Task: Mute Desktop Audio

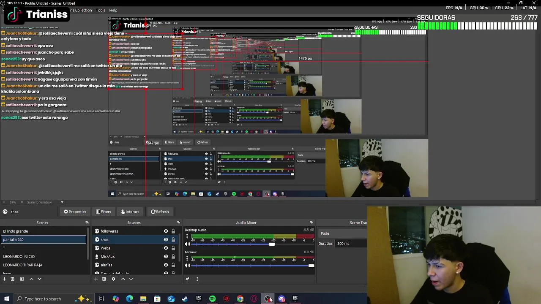Action: [187, 244]
